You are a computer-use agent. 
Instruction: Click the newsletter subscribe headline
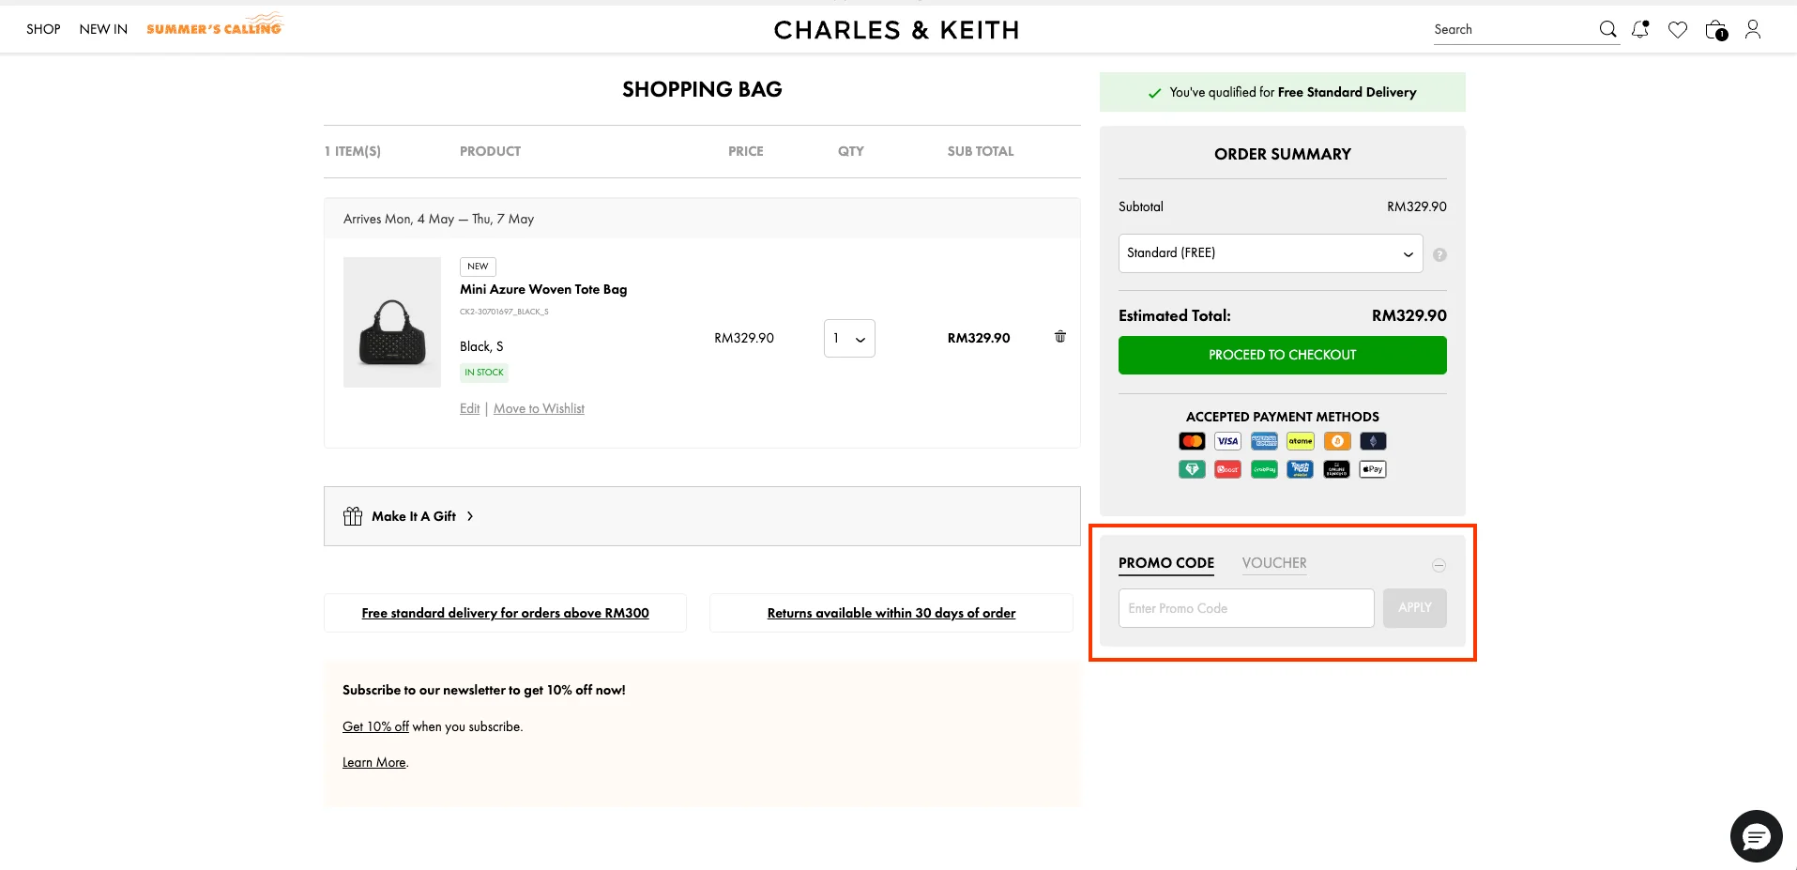point(484,690)
